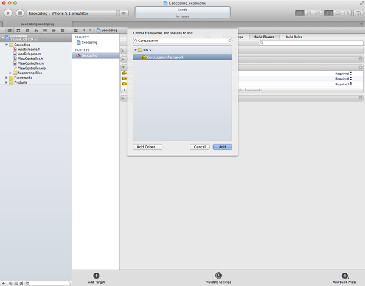Open the iPhone 5.1 Simulator destination menu
The height and width of the screenshot is (286, 365).
point(70,13)
